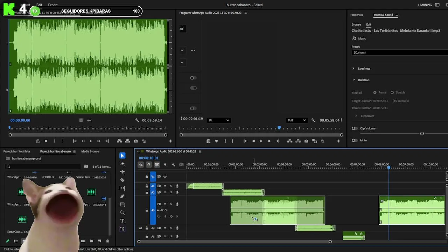448x252 pixels.
Task: Select the Rectangle tool
Action: (x=122, y=204)
